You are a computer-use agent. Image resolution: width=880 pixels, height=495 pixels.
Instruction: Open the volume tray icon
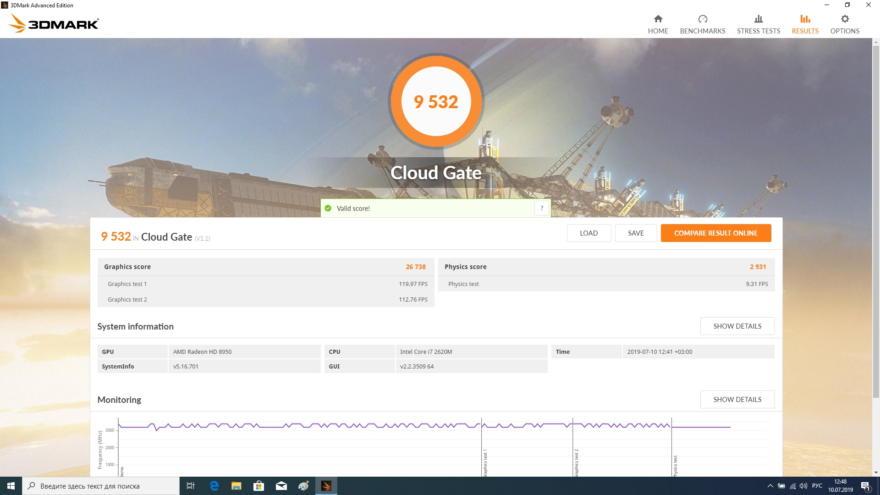pos(803,486)
